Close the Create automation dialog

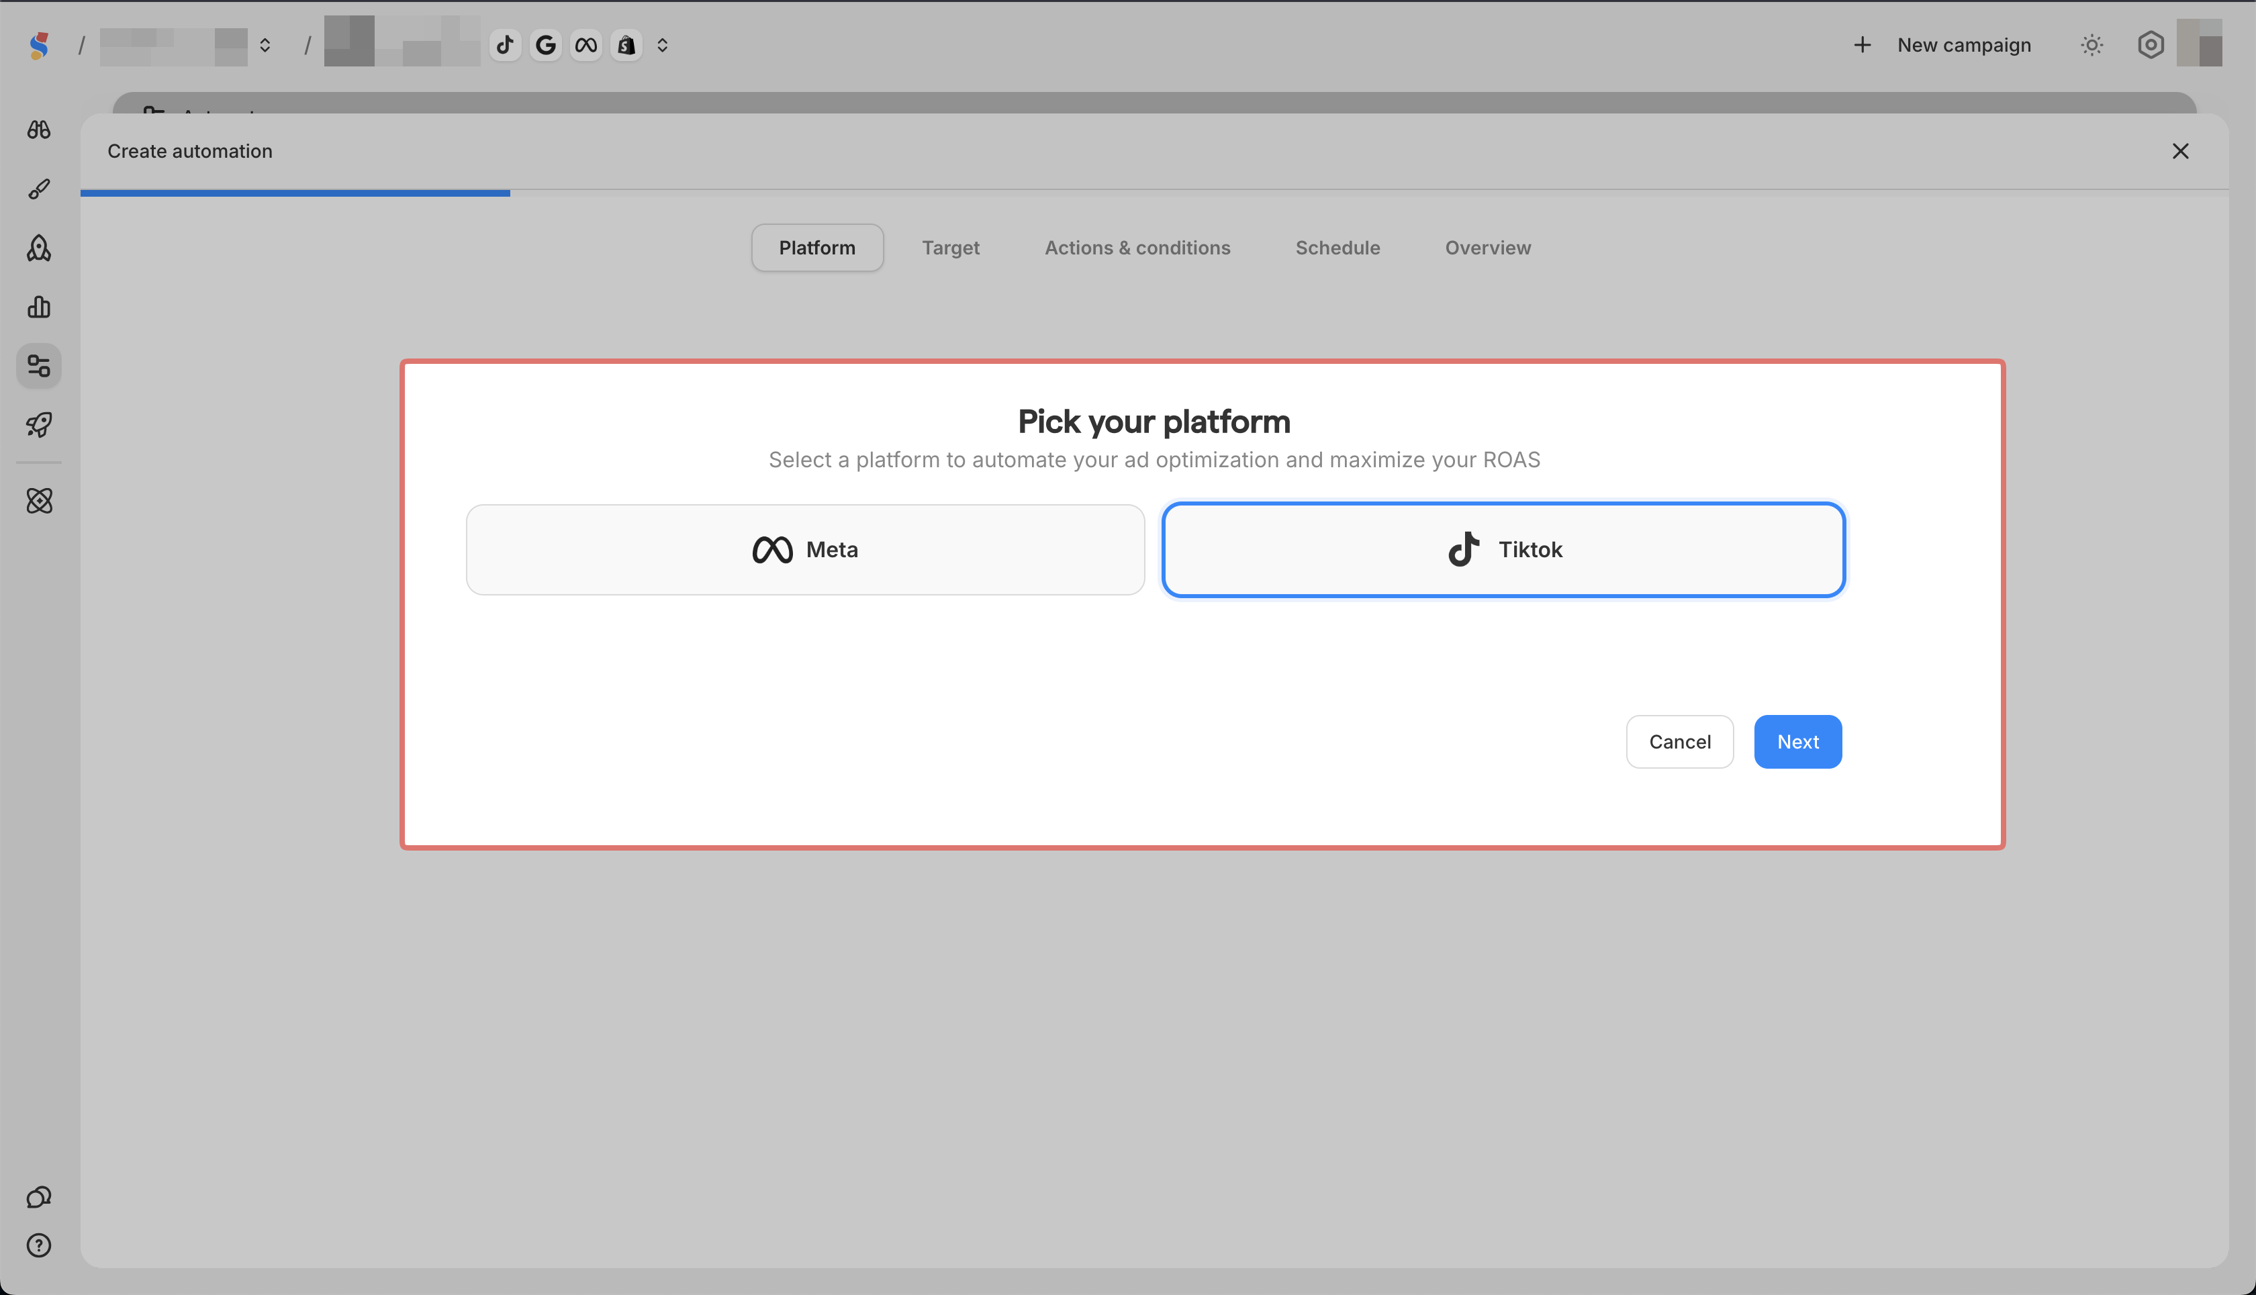pyautogui.click(x=2179, y=151)
